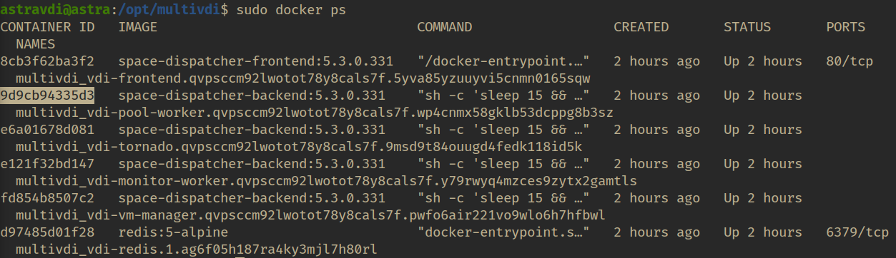Select the redis:5-alpine image name

tap(173, 232)
